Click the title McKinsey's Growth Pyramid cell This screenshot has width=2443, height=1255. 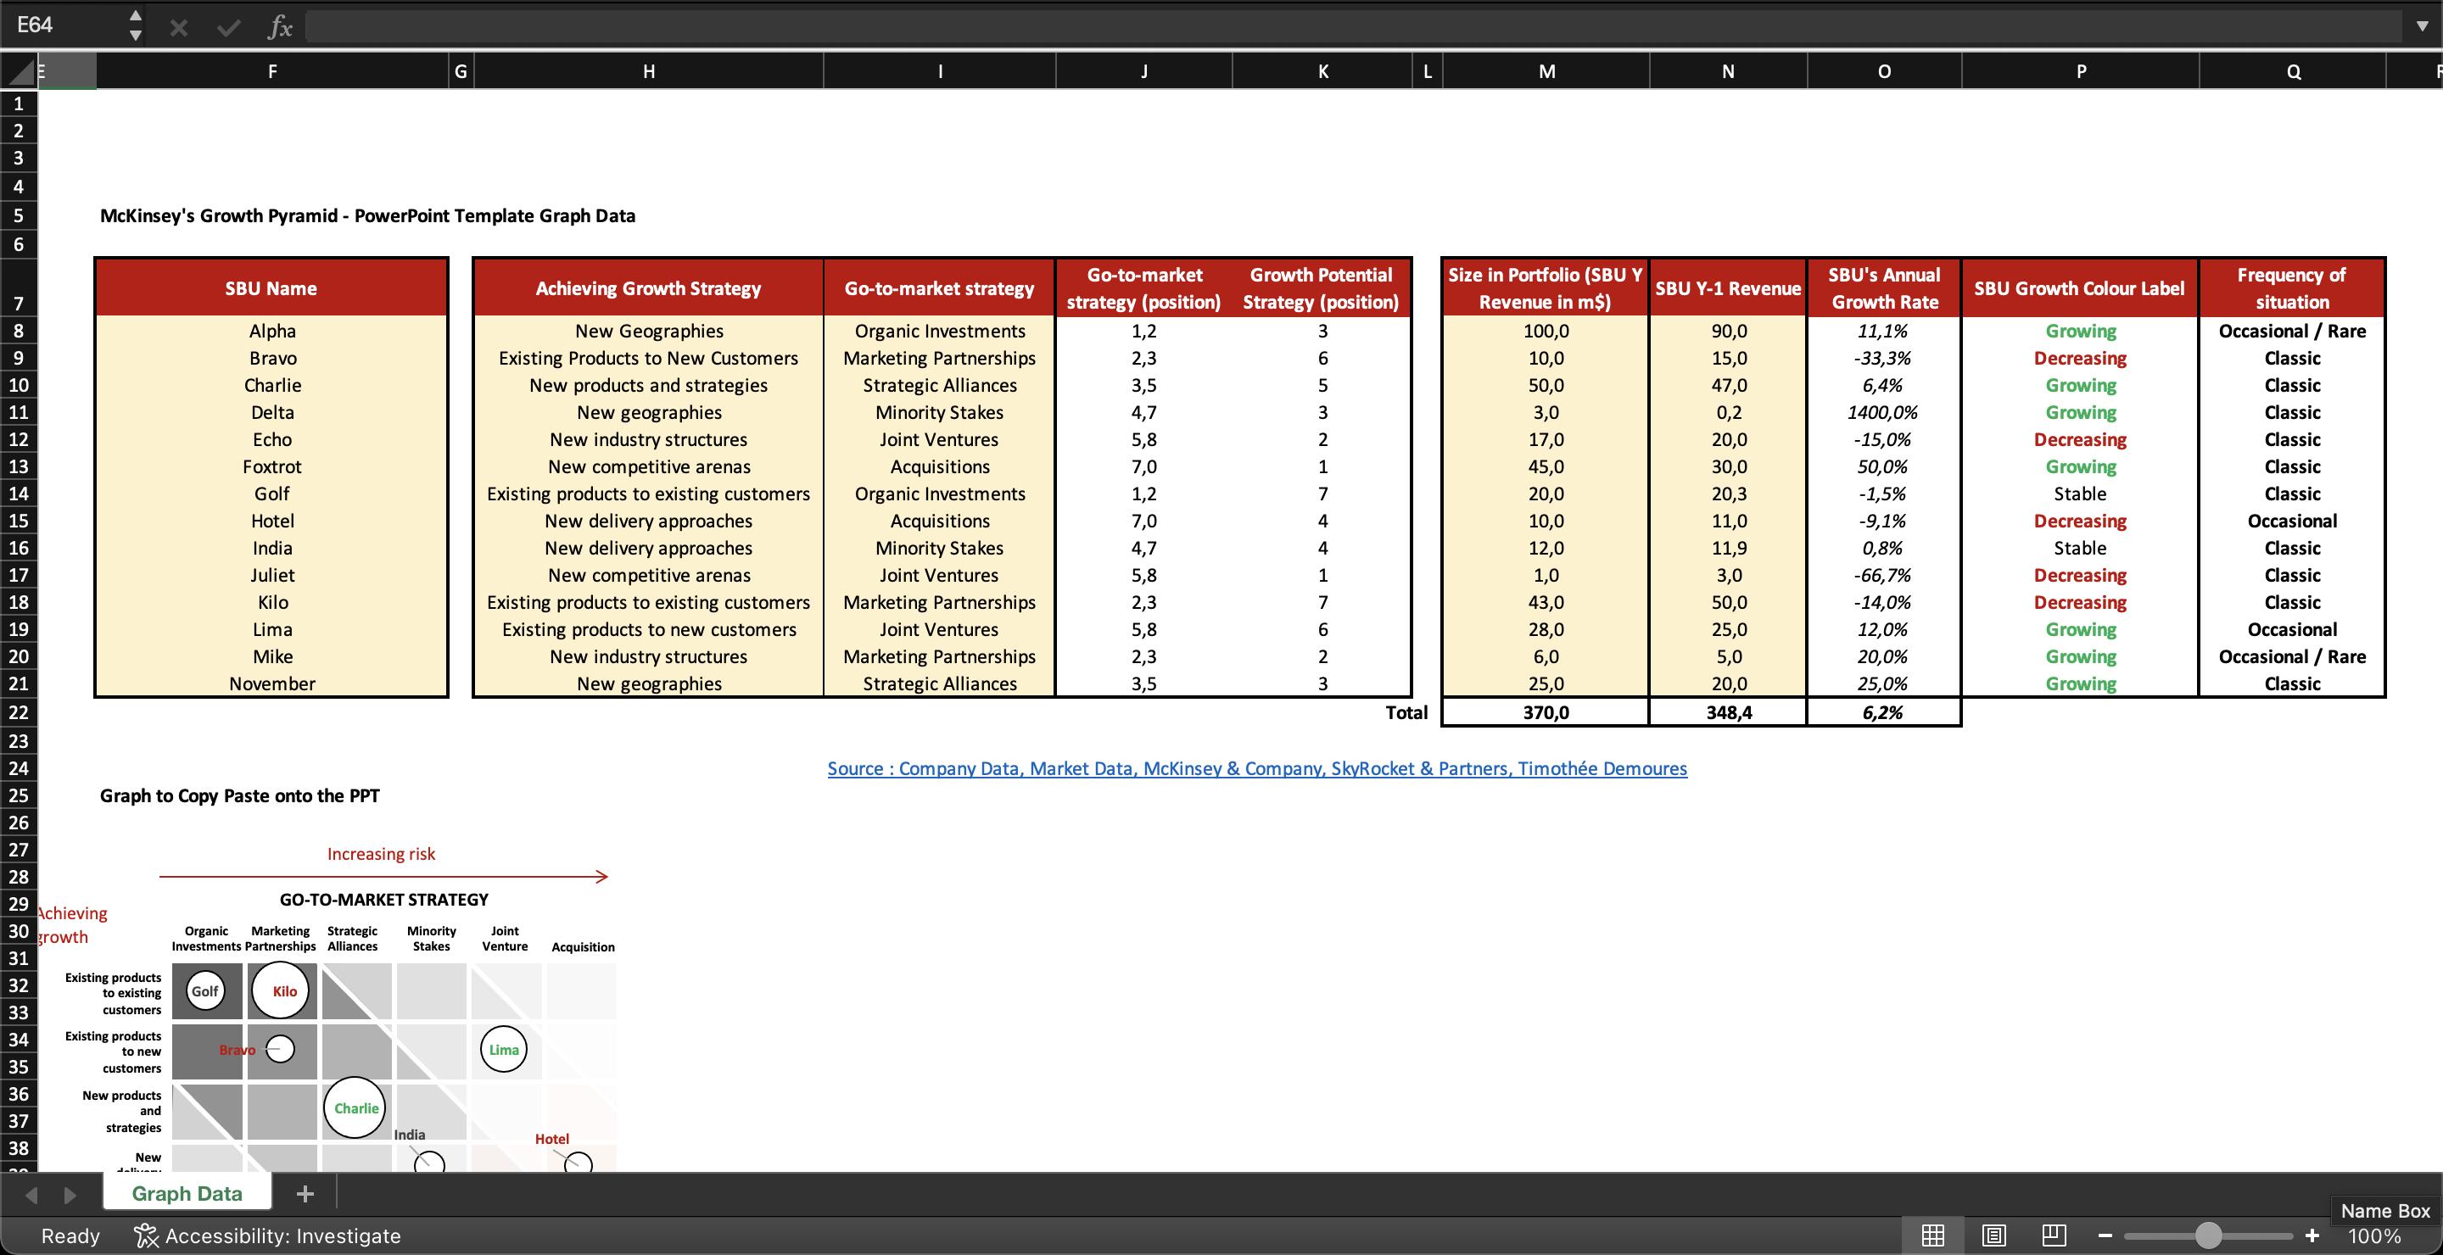click(x=367, y=215)
